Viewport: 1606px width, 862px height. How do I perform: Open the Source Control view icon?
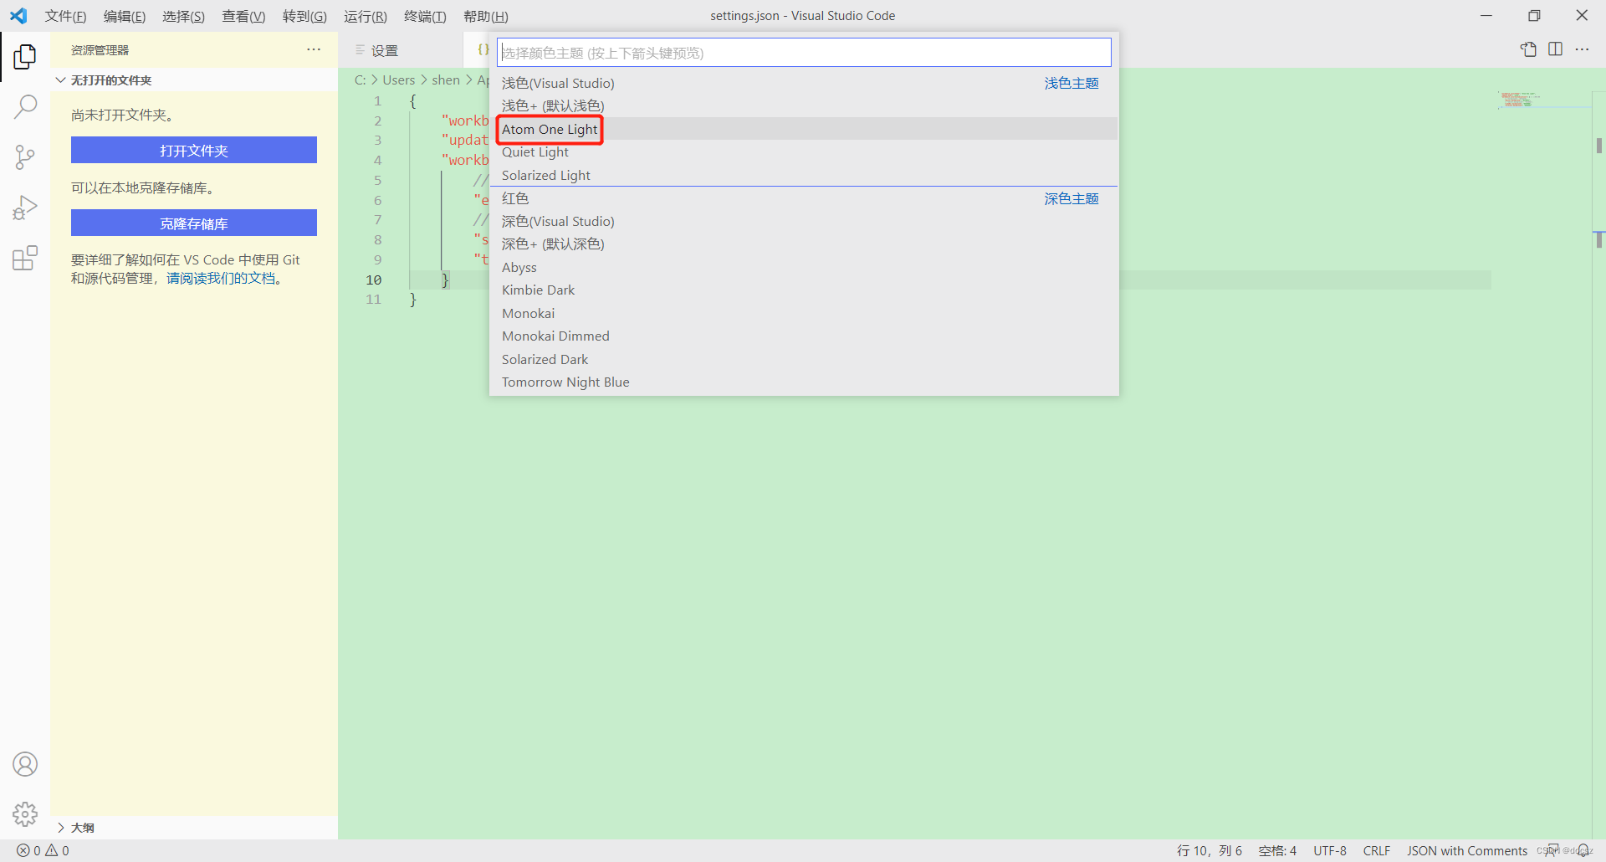(x=25, y=156)
